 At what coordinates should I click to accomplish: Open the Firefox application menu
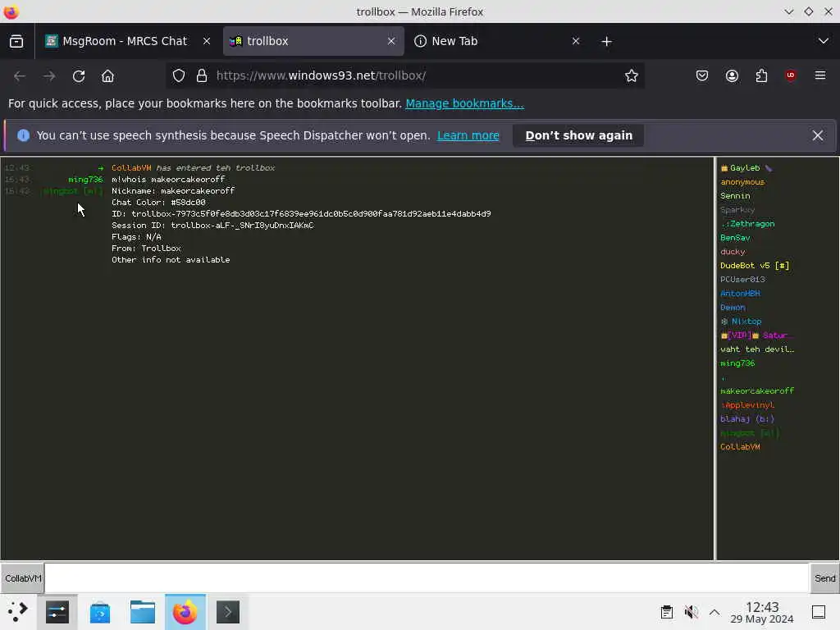[820, 76]
